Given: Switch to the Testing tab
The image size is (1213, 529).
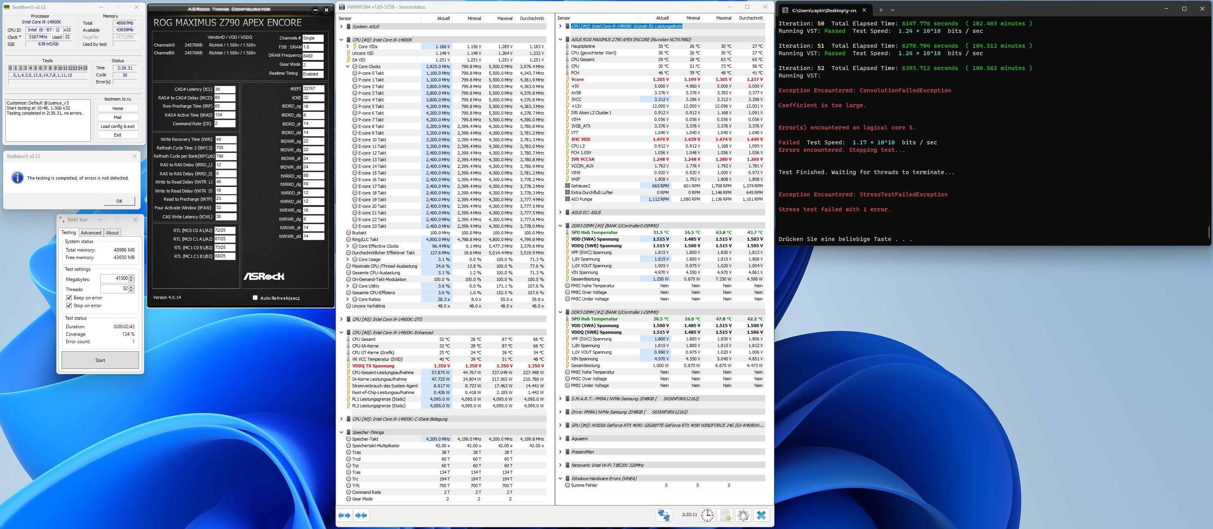Looking at the screenshot, I should [x=69, y=232].
